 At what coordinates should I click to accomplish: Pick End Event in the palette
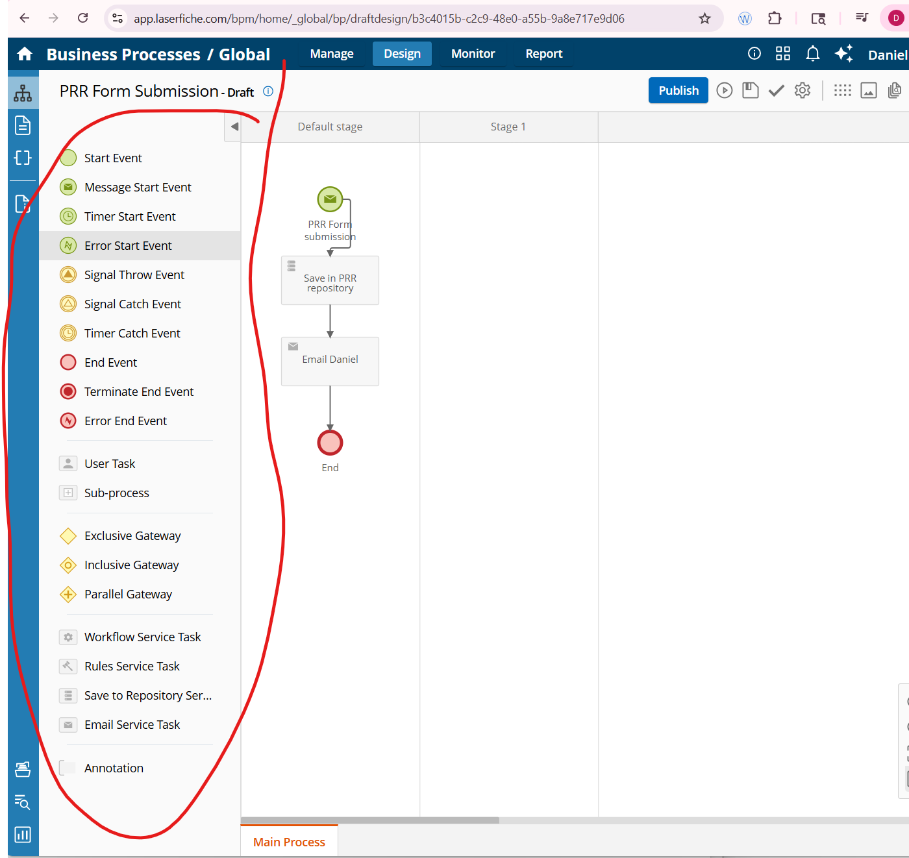pos(140,362)
